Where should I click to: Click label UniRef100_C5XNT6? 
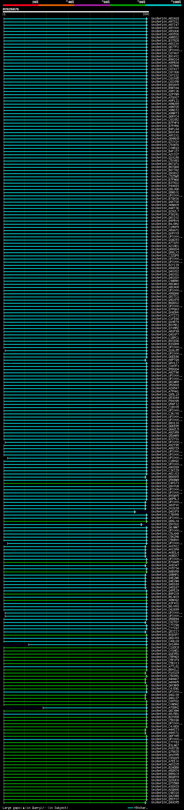tap(165, 145)
